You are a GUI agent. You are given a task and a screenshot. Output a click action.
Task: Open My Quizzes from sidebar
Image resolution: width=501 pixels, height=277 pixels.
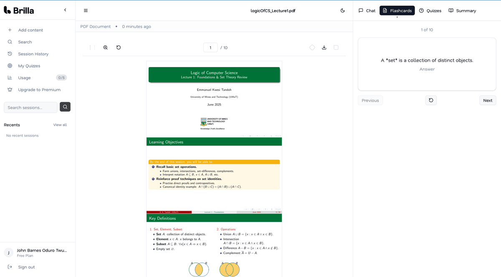pyautogui.click(x=29, y=66)
